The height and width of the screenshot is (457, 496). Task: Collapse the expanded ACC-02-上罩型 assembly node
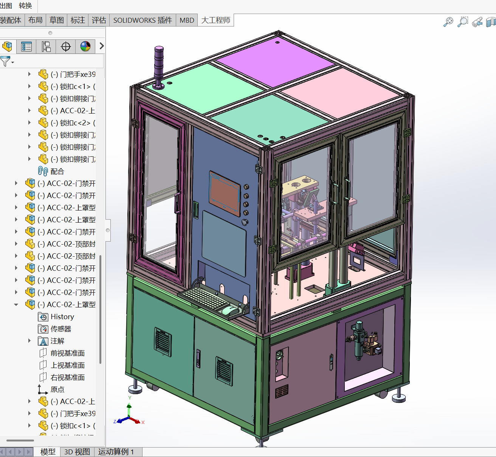click(16, 304)
